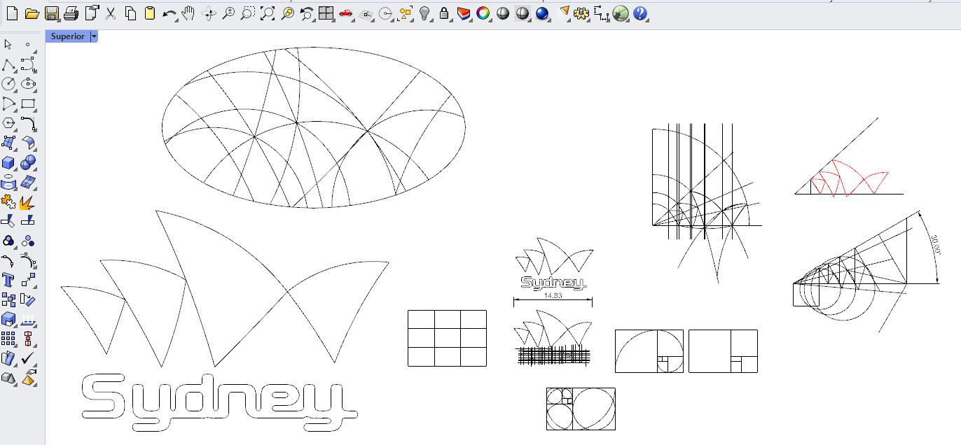Click the checkmark Check Objects icon
Image resolution: width=961 pixels, height=445 pixels.
tap(28, 358)
